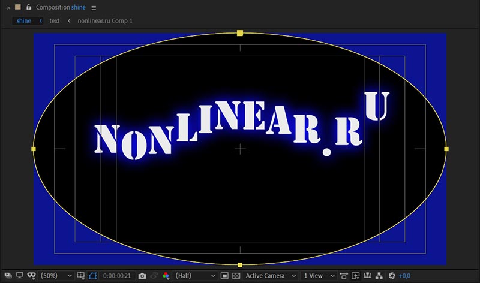The height and width of the screenshot is (283, 480).
Task: Click the NONLINEAR.RU text layer in viewer
Action: [242, 126]
